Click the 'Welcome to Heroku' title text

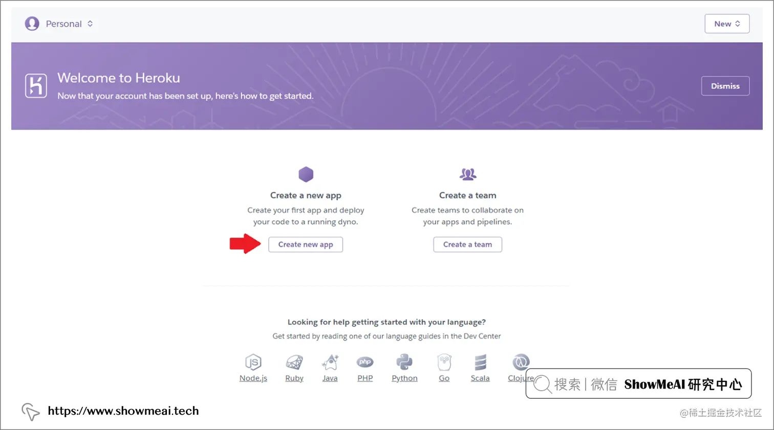tap(119, 78)
